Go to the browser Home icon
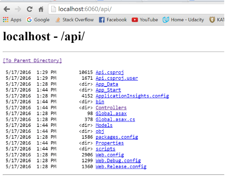Image resolution: width=225 pixels, height=176 pixels. click(41, 9)
